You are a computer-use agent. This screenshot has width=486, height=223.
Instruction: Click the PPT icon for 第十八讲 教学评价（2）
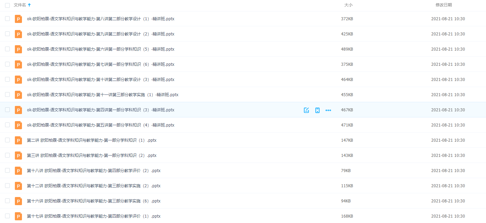(18, 171)
